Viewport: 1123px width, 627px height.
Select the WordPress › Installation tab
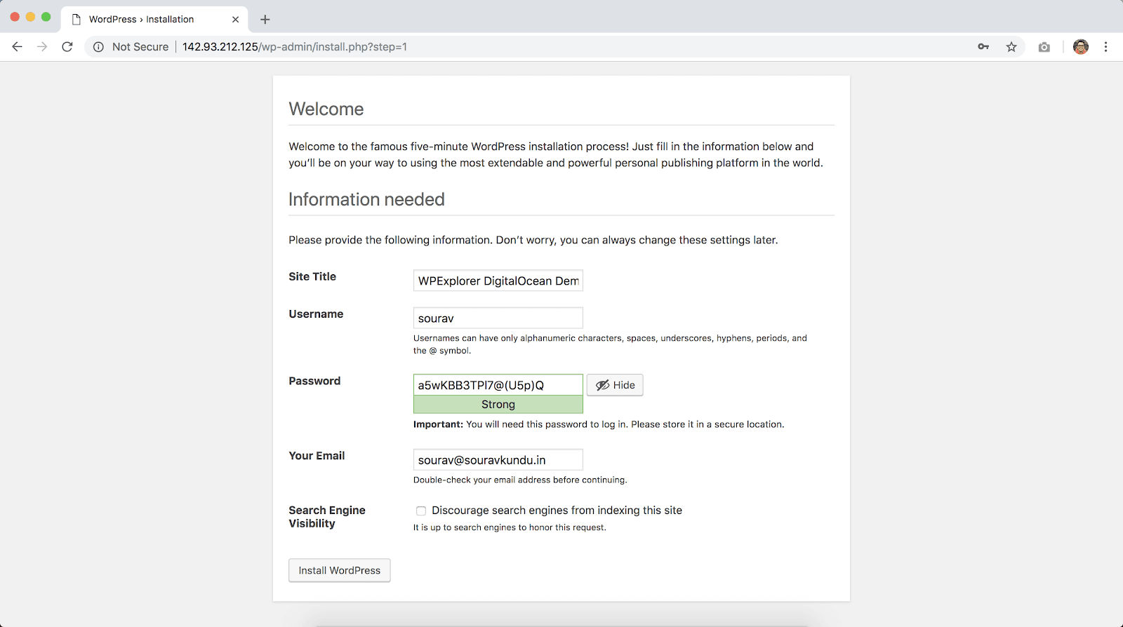click(x=154, y=20)
